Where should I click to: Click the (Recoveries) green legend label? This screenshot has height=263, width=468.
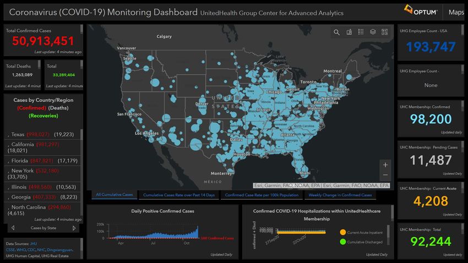coord(43,116)
